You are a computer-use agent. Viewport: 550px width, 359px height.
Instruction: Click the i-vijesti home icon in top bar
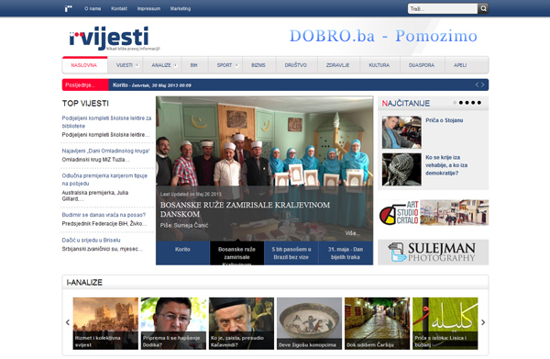[69, 8]
